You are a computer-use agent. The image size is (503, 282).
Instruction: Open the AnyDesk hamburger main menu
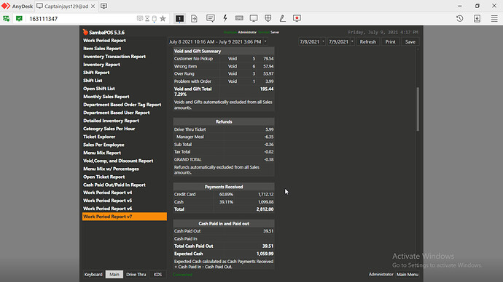[494, 19]
